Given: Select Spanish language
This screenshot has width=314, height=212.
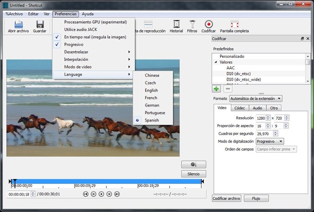Looking at the screenshot, I should (x=153, y=120).
